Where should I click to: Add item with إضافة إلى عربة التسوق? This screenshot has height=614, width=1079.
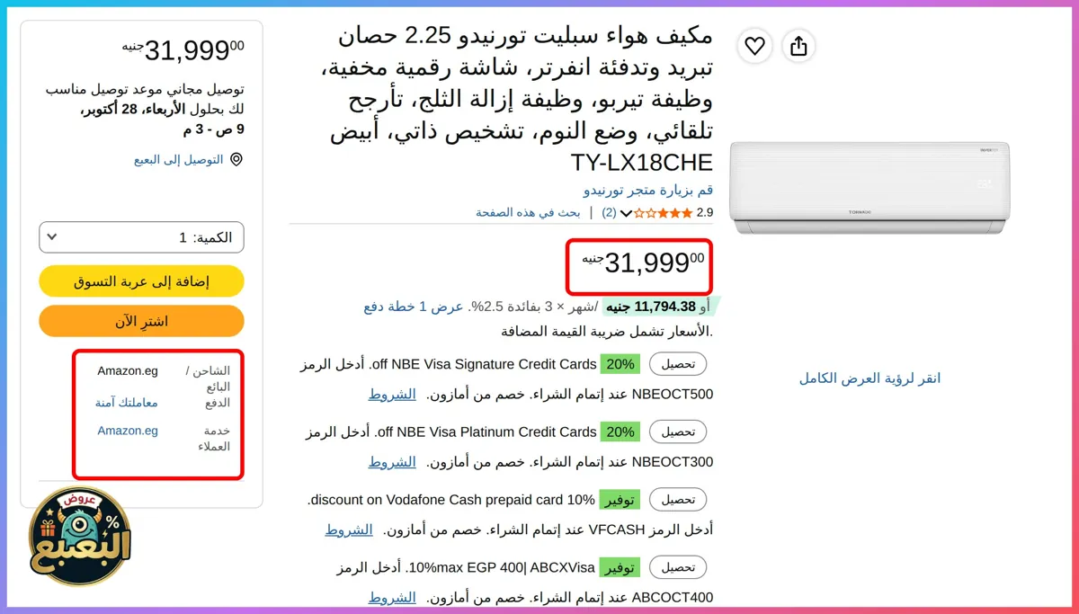click(x=142, y=281)
